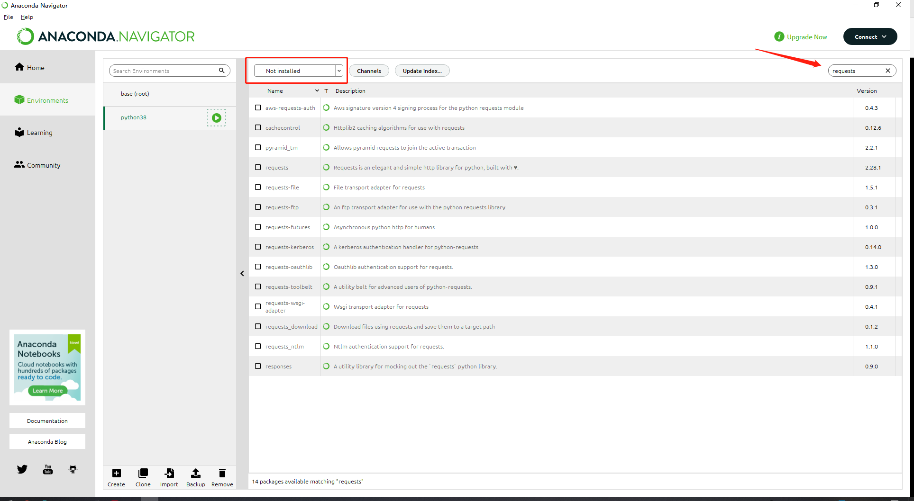Check the responses package checkbox
Screen dimensions: 914x501
(x=258, y=366)
